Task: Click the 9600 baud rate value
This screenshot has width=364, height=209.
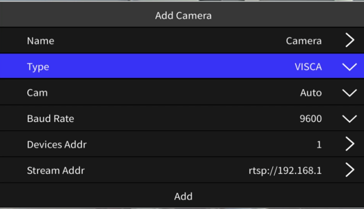Action: 310,119
